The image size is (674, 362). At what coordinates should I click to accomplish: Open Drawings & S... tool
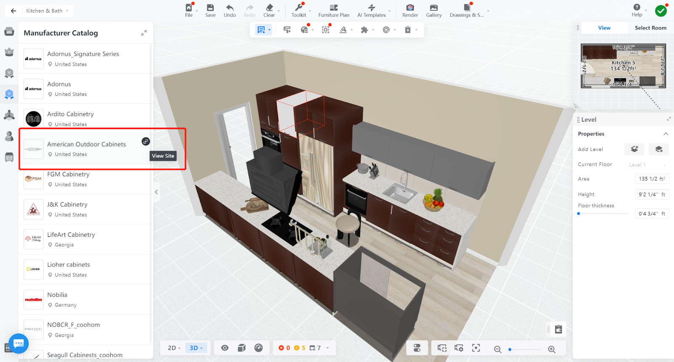click(467, 11)
